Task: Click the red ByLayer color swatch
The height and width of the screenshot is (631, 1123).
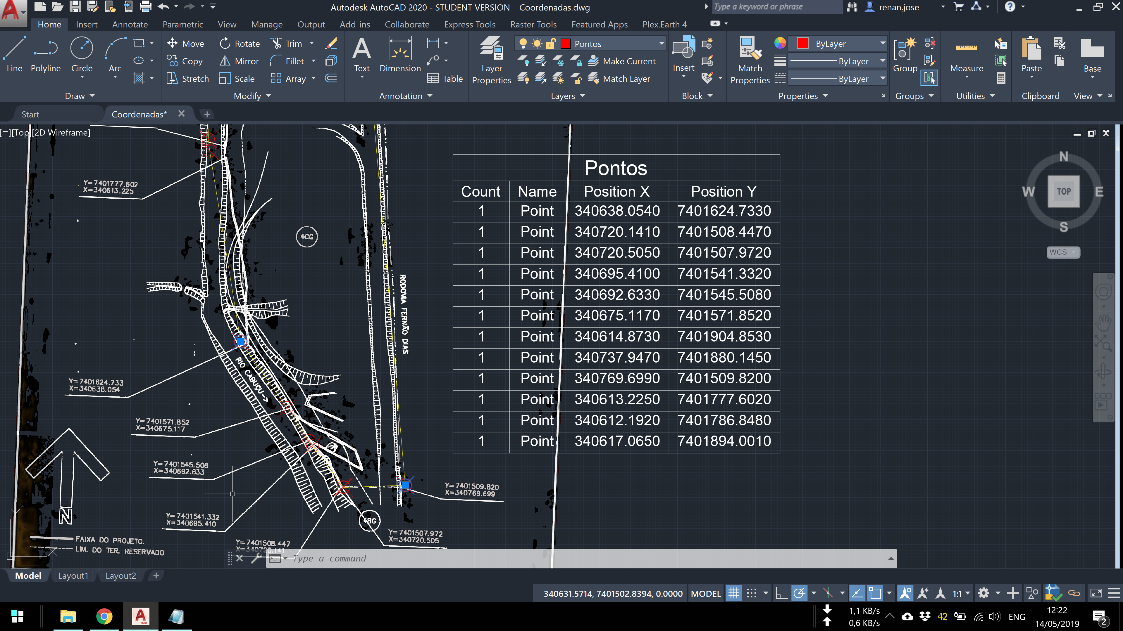Action: click(x=802, y=44)
